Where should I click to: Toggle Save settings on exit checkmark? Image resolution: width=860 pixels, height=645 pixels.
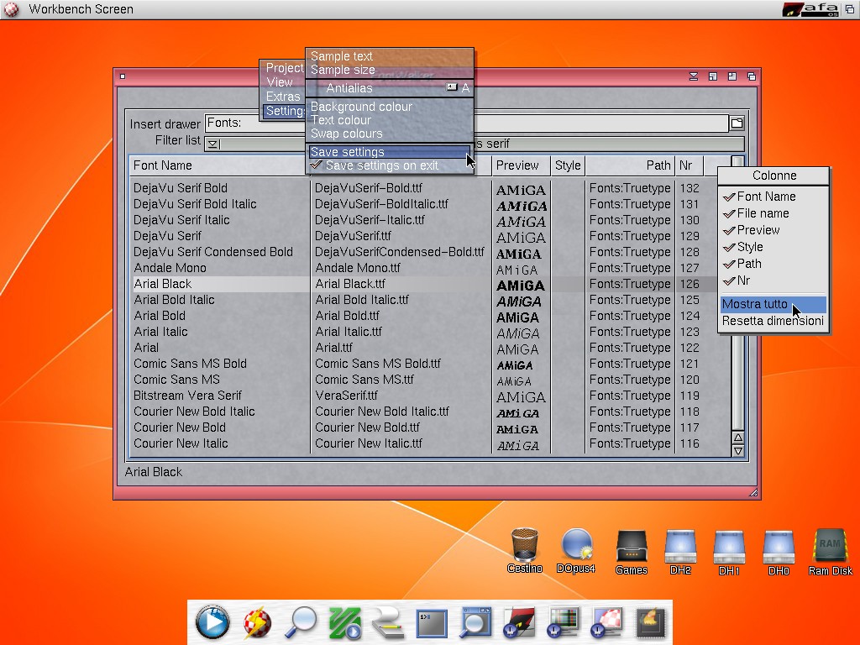coord(381,166)
